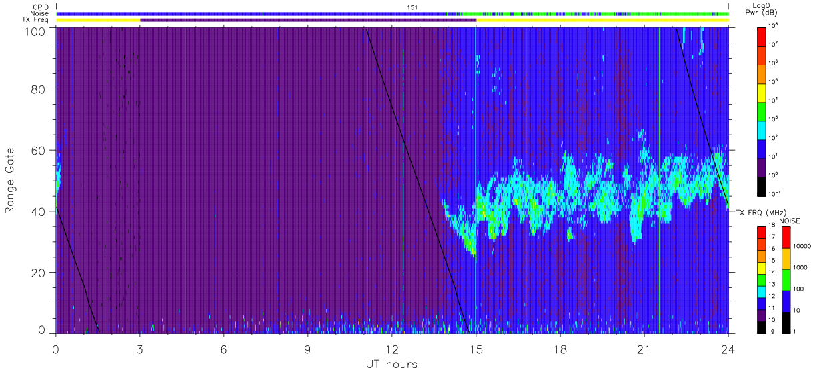This screenshot has height=378, width=819.
Task: Click the 'Lag0 Pwr (dB)' colorbar title
Action: [762, 9]
